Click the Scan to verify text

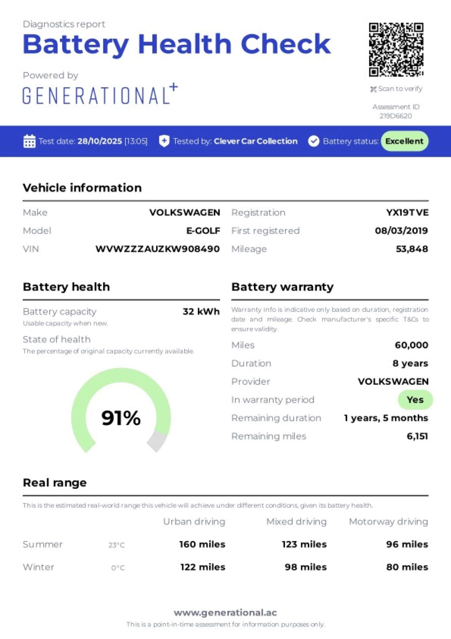pos(400,89)
